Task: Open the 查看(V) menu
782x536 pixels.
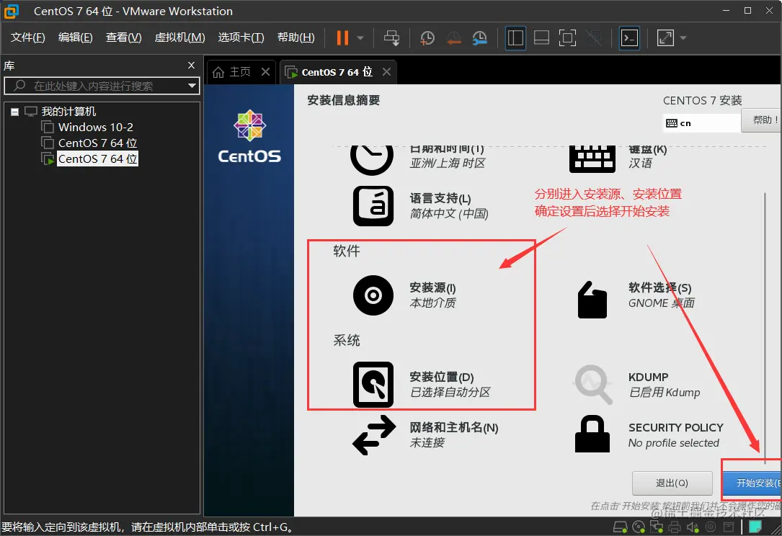Action: pos(124,37)
